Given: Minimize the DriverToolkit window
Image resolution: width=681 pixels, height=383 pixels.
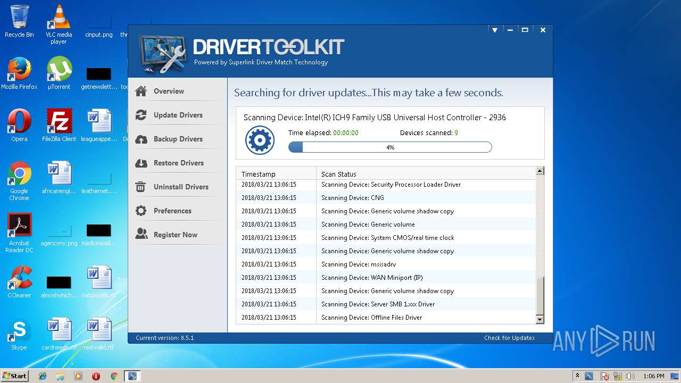Looking at the screenshot, I should [x=509, y=30].
